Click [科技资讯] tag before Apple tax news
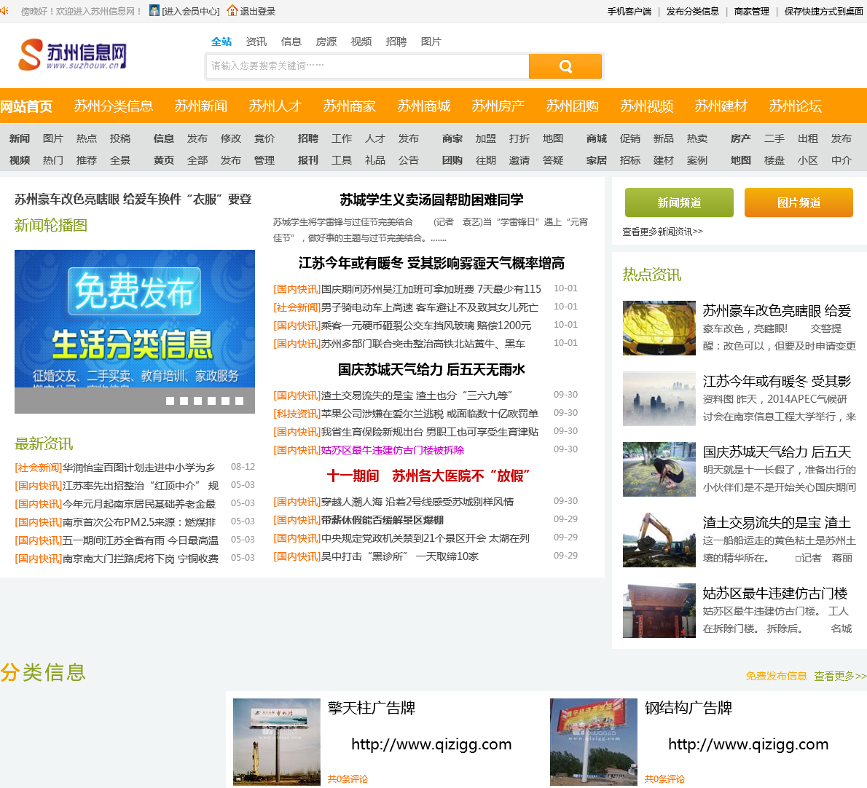 pos(297,414)
